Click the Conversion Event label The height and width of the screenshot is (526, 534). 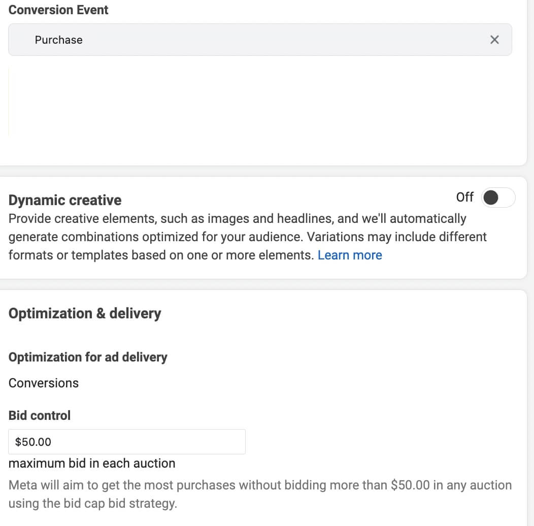(x=58, y=10)
